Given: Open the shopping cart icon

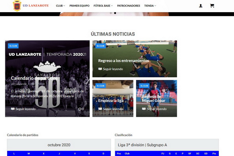Looking at the screenshot, I should pos(212,6).
